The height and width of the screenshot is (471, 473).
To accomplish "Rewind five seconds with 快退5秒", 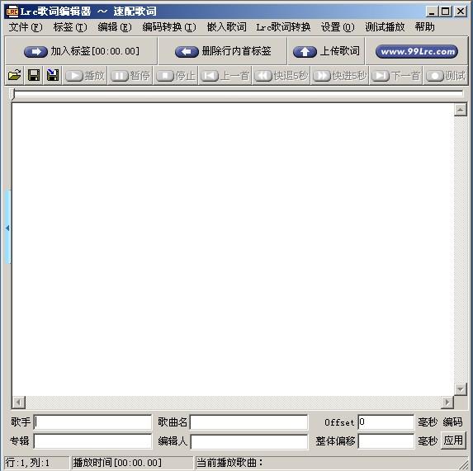I will [x=281, y=76].
